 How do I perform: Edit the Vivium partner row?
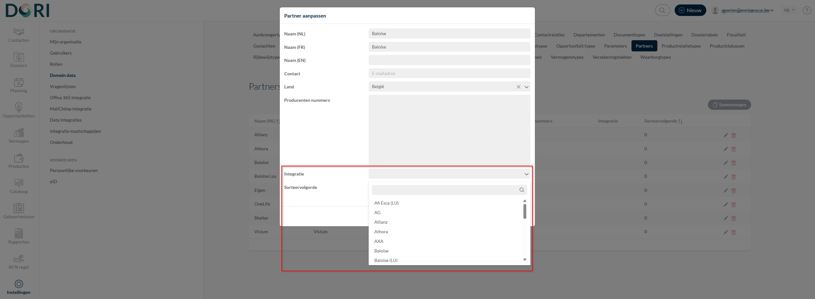pyautogui.click(x=725, y=232)
